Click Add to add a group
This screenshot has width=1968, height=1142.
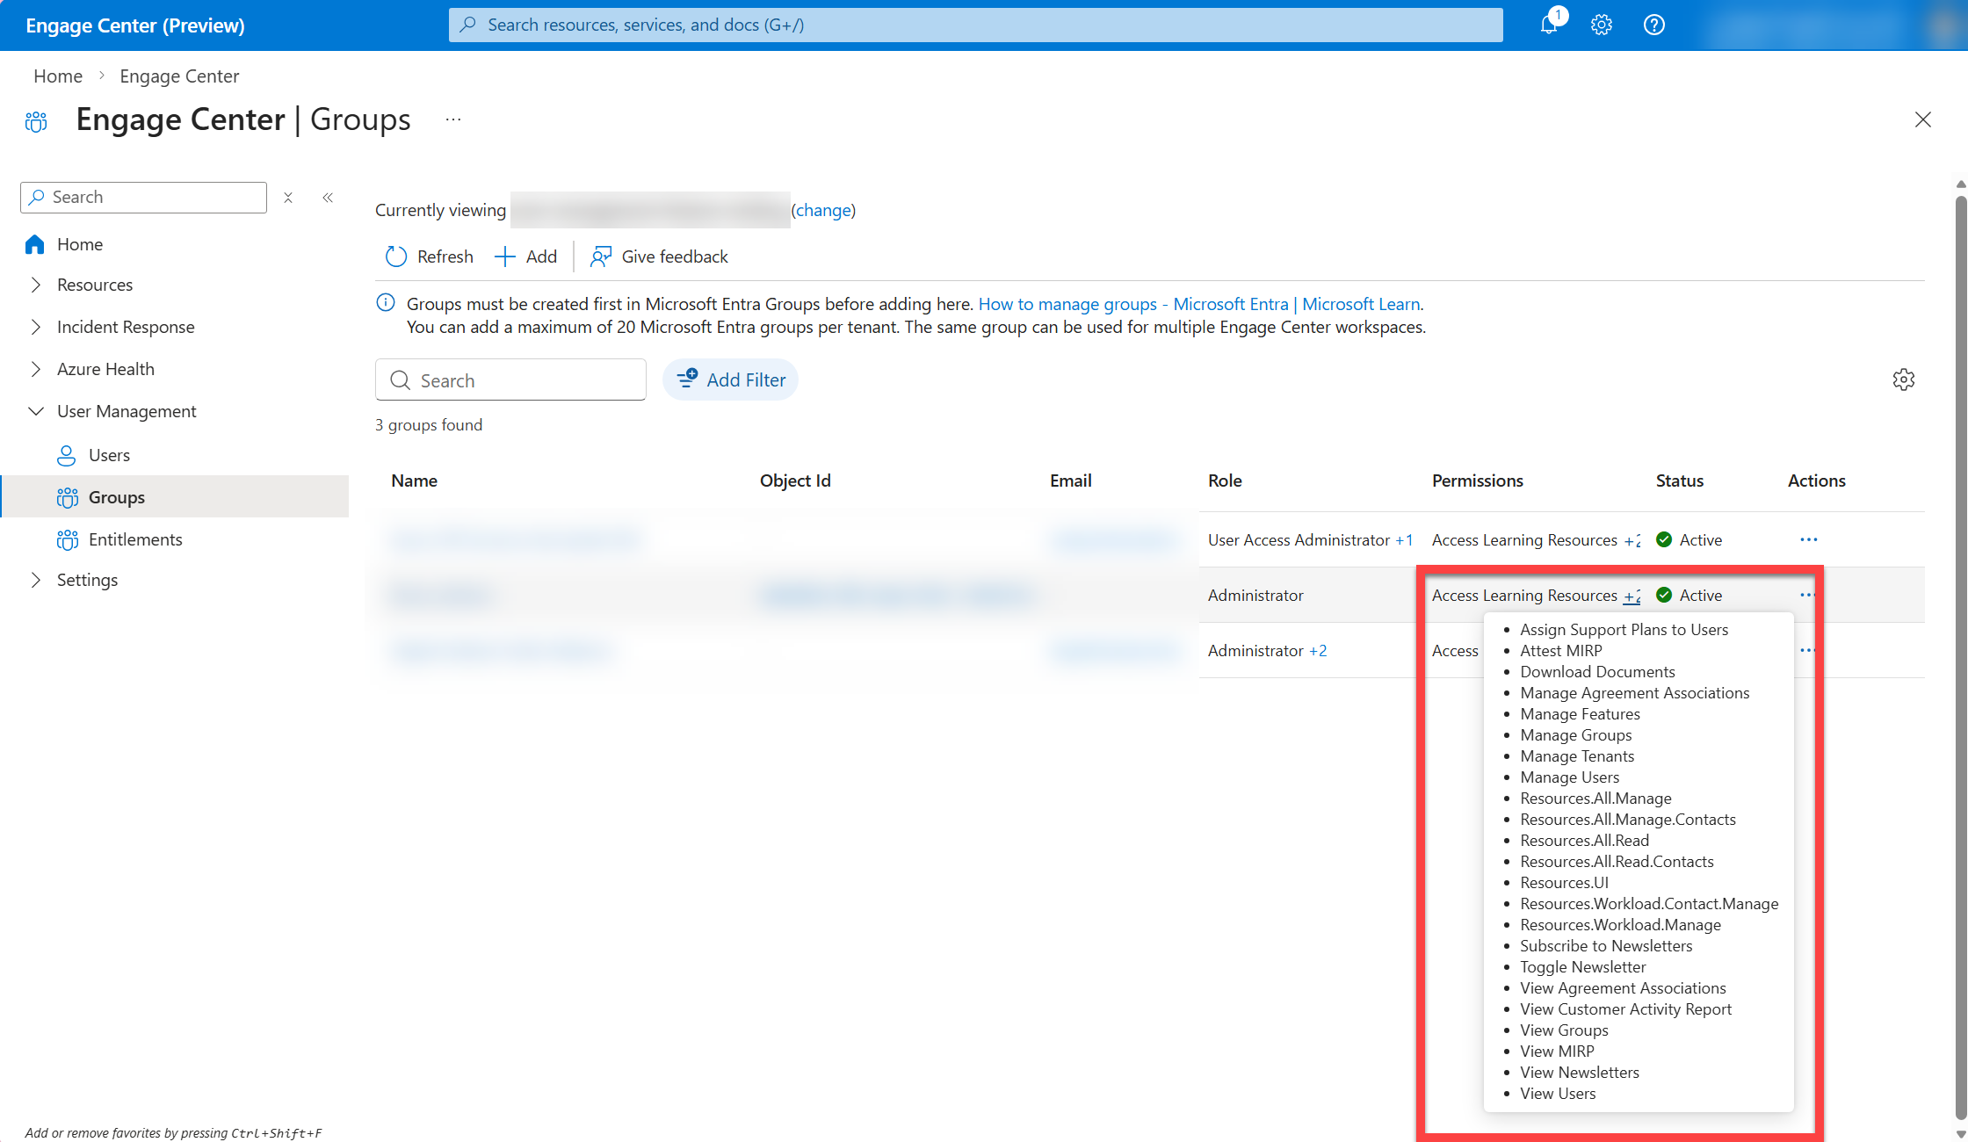[x=526, y=257]
